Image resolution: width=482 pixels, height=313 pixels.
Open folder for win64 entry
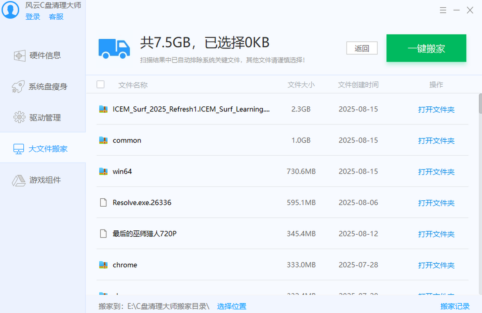(436, 172)
